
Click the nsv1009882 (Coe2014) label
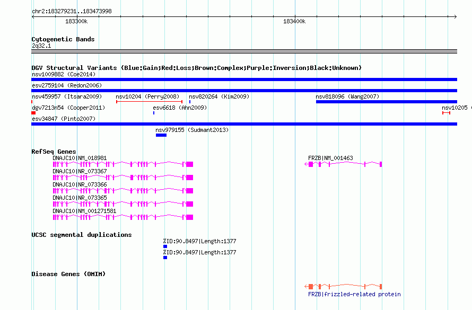(x=64, y=74)
